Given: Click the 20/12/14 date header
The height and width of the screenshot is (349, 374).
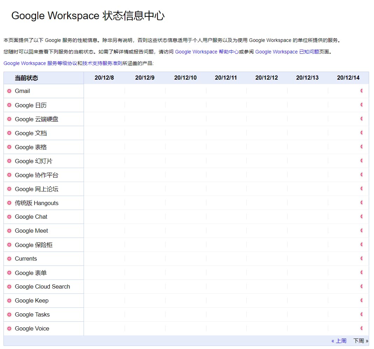Looking at the screenshot, I should [x=348, y=78].
